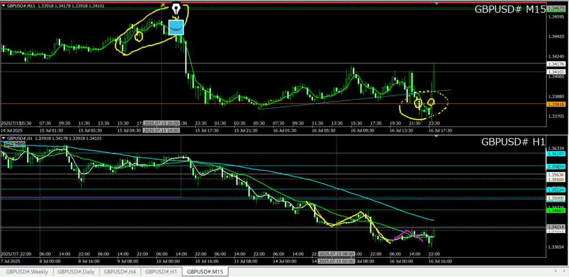Image resolution: width=569 pixels, height=277 pixels.
Task: Select the green 1.34665 price label
Action: [556, 210]
